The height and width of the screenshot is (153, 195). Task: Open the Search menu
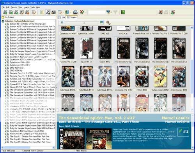(14, 7)
